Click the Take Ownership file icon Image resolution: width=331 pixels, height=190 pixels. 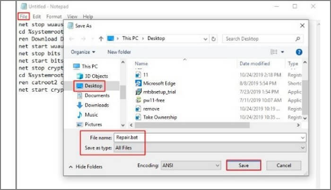click(138, 117)
